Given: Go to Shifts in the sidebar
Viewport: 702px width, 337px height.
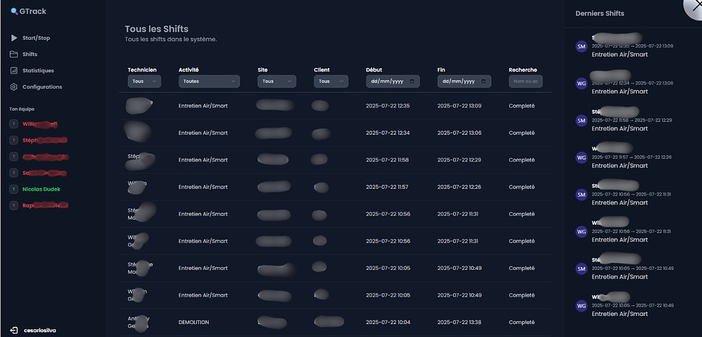Looking at the screenshot, I should point(29,54).
